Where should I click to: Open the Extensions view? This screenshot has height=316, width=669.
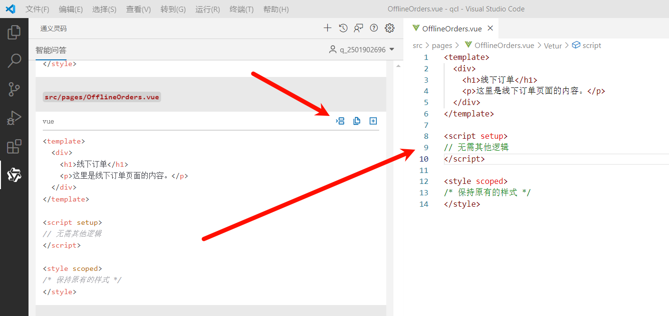click(14, 146)
